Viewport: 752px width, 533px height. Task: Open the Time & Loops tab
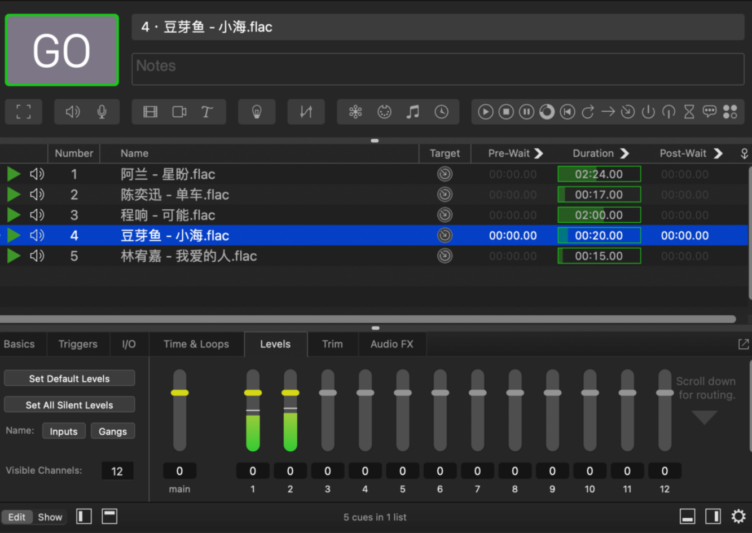coord(196,344)
